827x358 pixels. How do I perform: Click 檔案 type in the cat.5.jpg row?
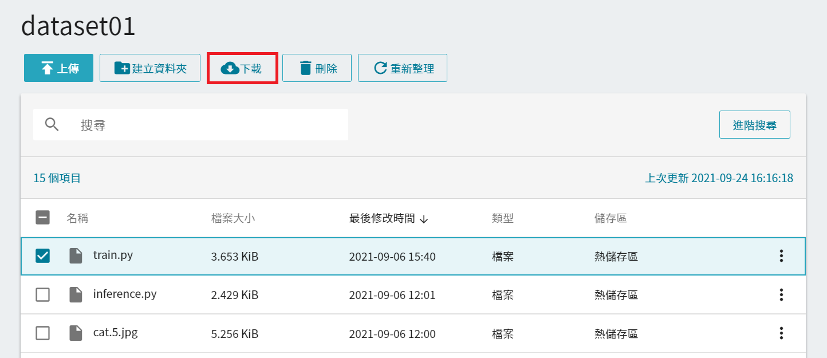(503, 334)
